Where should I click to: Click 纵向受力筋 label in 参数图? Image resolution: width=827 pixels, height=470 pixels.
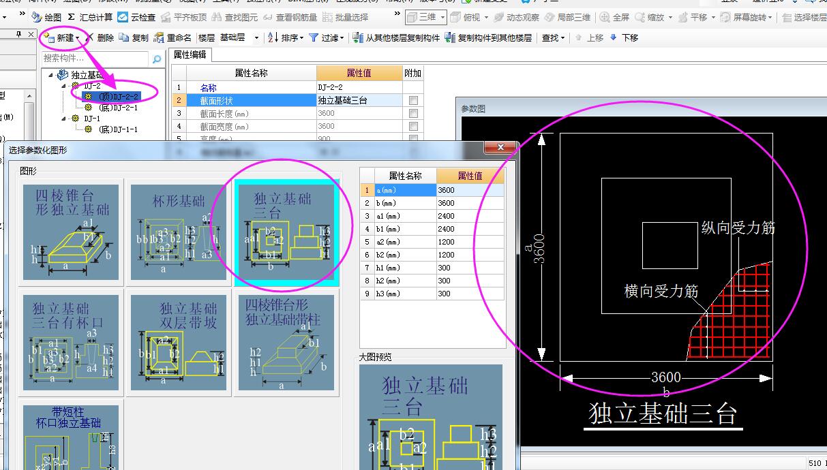[738, 228]
